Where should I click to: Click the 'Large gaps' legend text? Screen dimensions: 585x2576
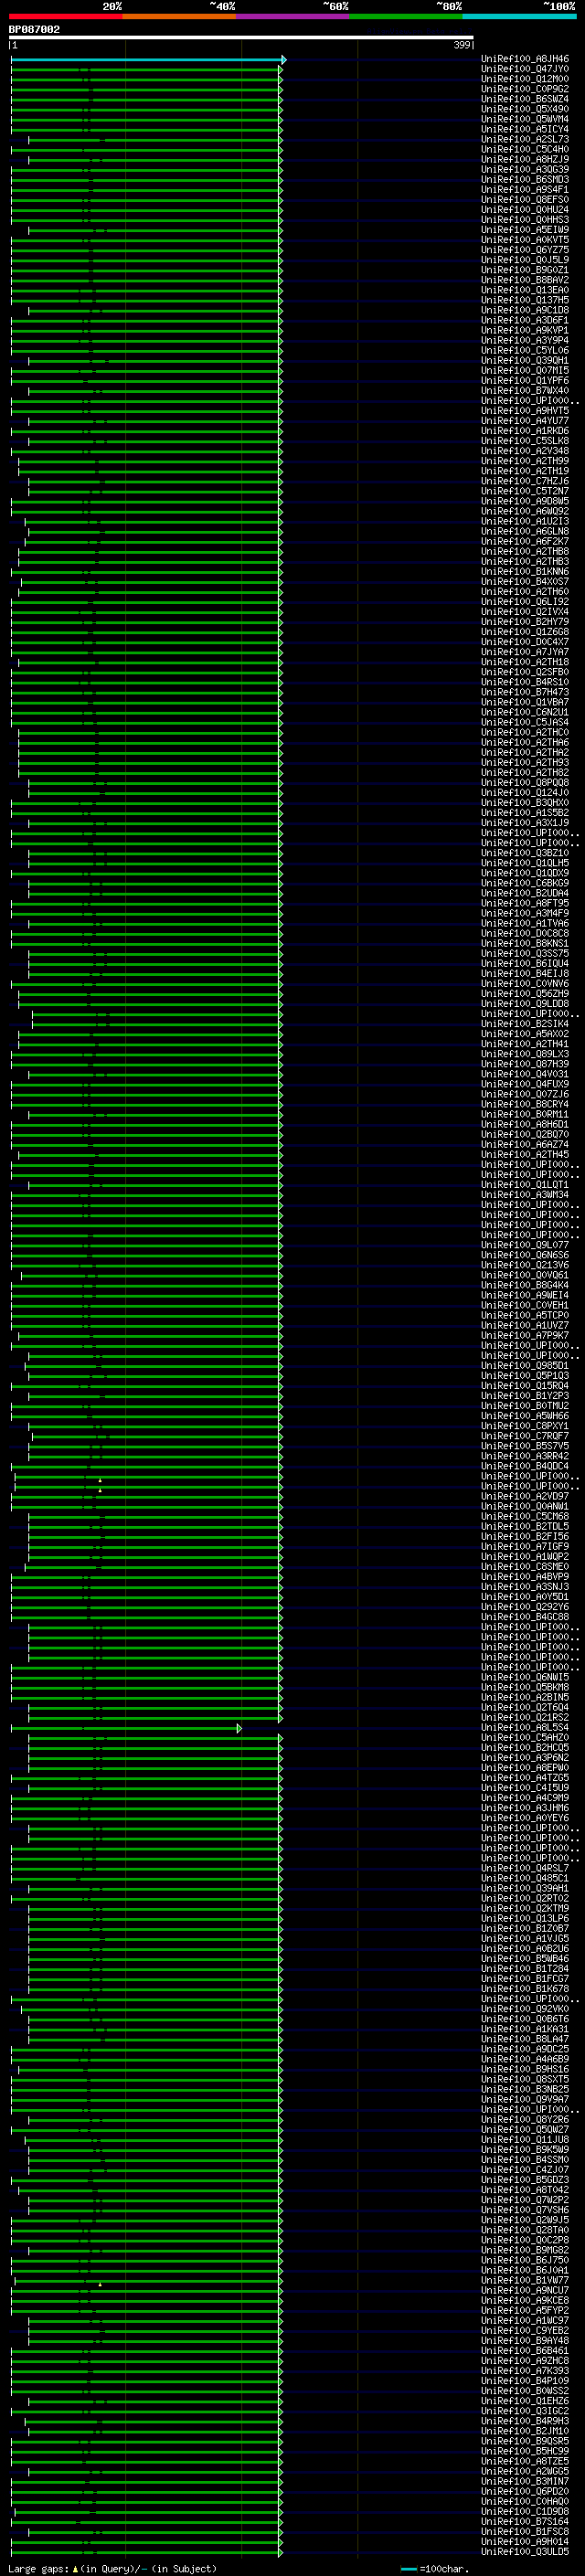point(39,2568)
